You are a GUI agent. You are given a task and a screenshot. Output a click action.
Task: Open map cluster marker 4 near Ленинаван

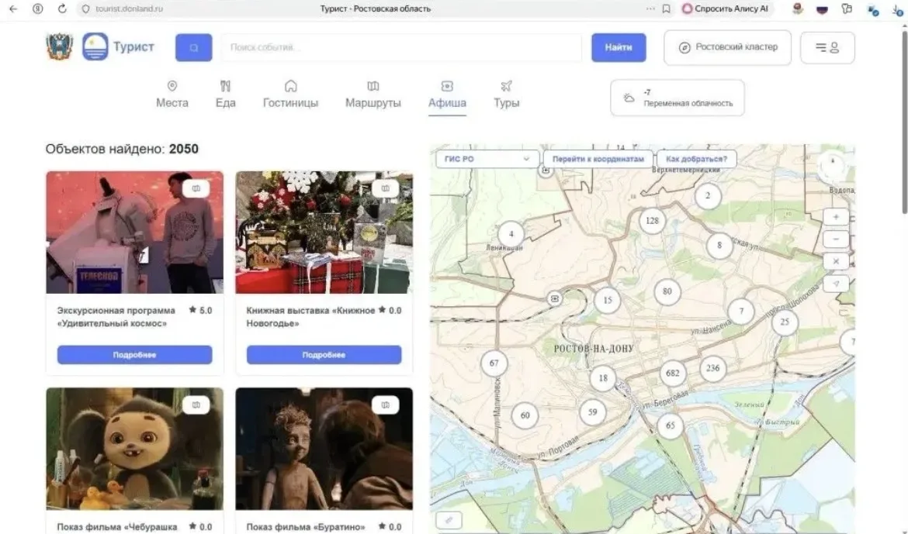coord(511,234)
